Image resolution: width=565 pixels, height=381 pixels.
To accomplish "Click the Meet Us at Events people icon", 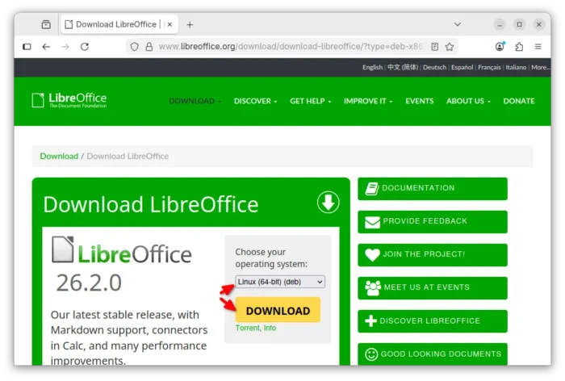I will pyautogui.click(x=372, y=288).
